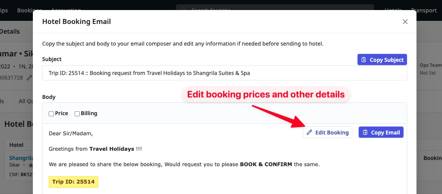Tick the Billing checkbox
Image resolution: width=442 pixels, height=194 pixels.
(x=77, y=114)
